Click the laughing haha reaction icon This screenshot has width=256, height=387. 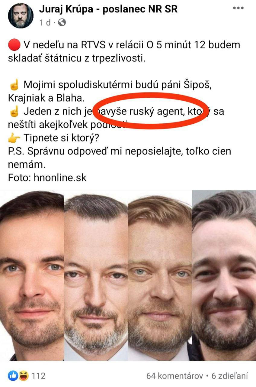tap(23, 376)
